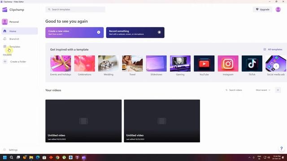Open the Windows Start menu
Image resolution: width=287 pixels, height=161 pixels.
coord(5,157)
